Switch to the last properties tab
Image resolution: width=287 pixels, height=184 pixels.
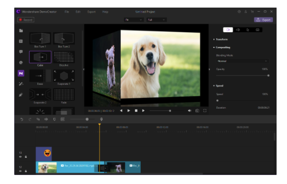tap(258, 30)
